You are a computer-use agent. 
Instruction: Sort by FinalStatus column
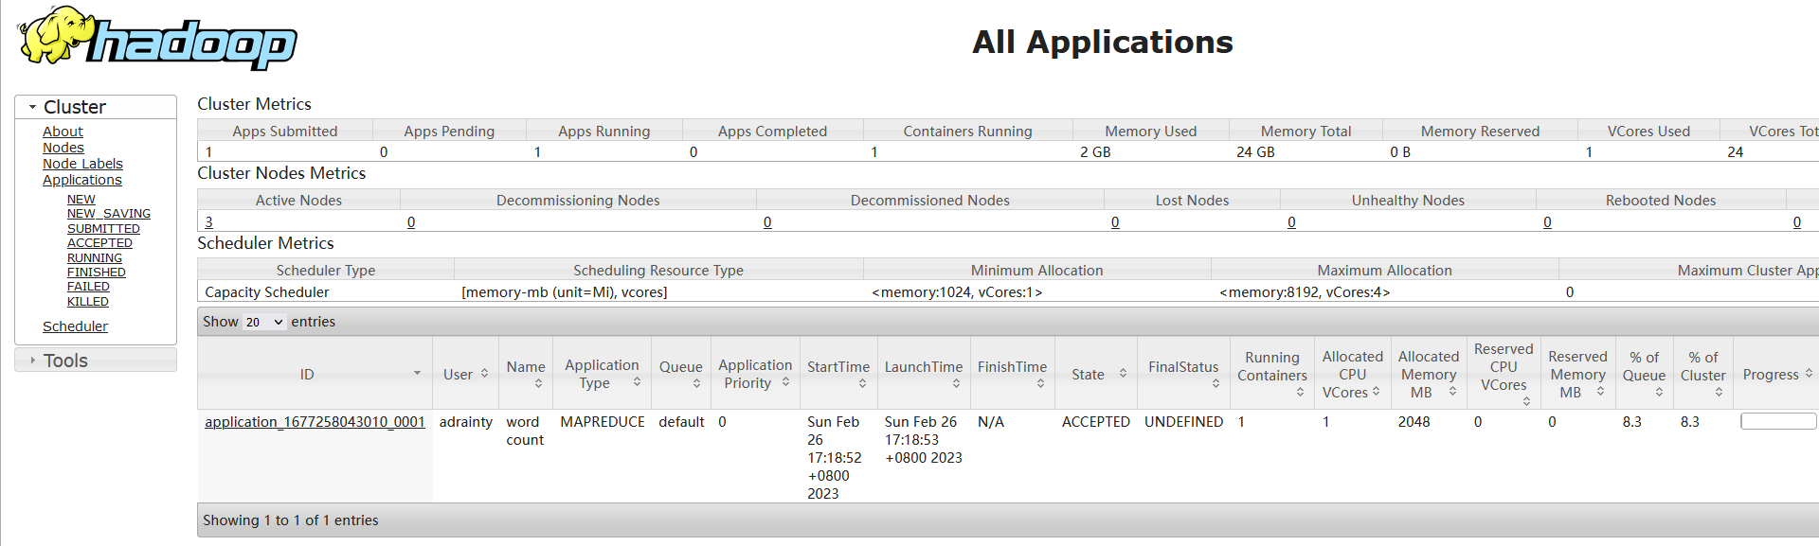[x=1184, y=374]
